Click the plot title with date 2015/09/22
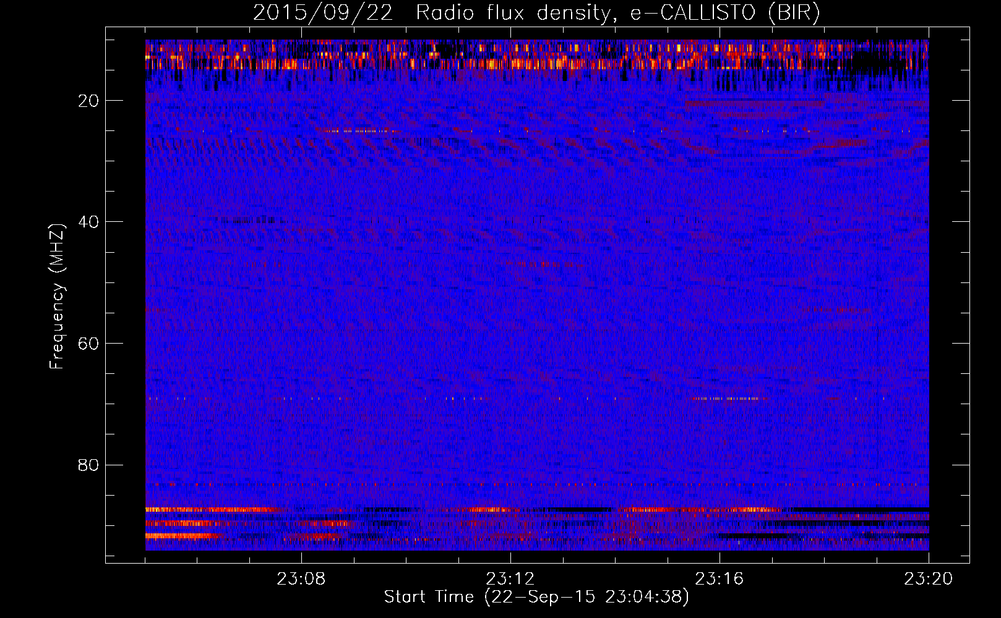 [536, 13]
